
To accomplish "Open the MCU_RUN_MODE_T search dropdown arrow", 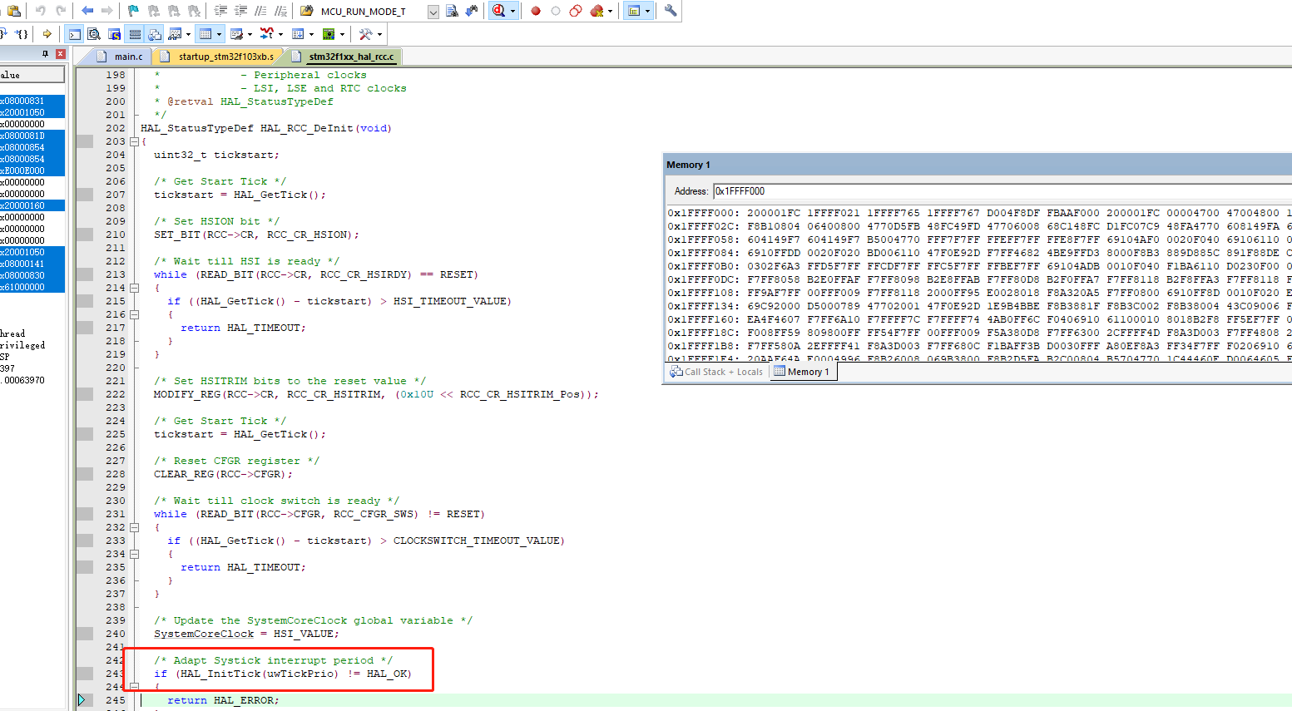I will [433, 11].
